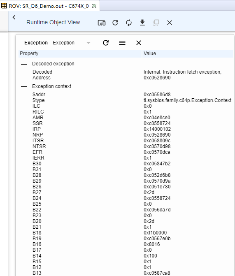The image size is (235, 276).
Task: Select the IERR register row
Action: click(126, 158)
